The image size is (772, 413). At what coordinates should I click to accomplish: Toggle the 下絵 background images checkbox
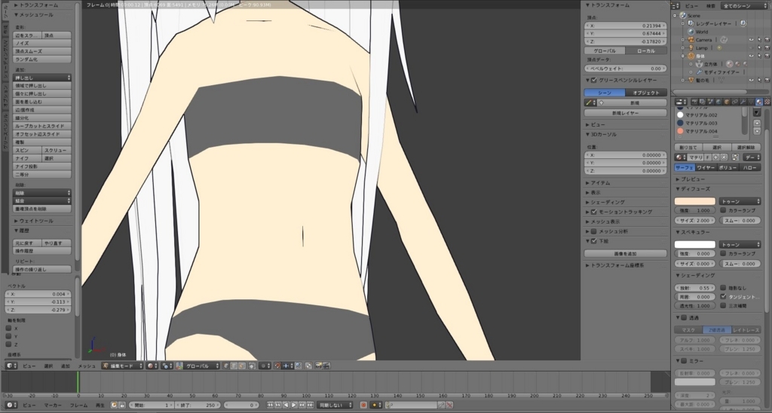click(x=594, y=241)
